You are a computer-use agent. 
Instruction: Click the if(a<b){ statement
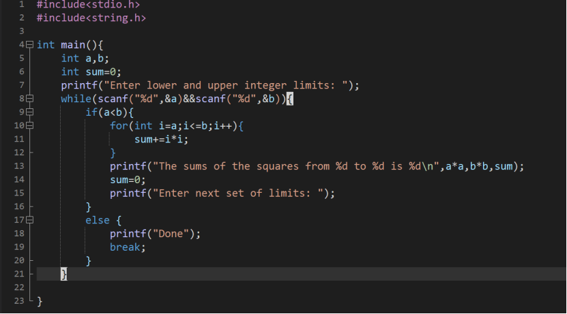(x=109, y=112)
